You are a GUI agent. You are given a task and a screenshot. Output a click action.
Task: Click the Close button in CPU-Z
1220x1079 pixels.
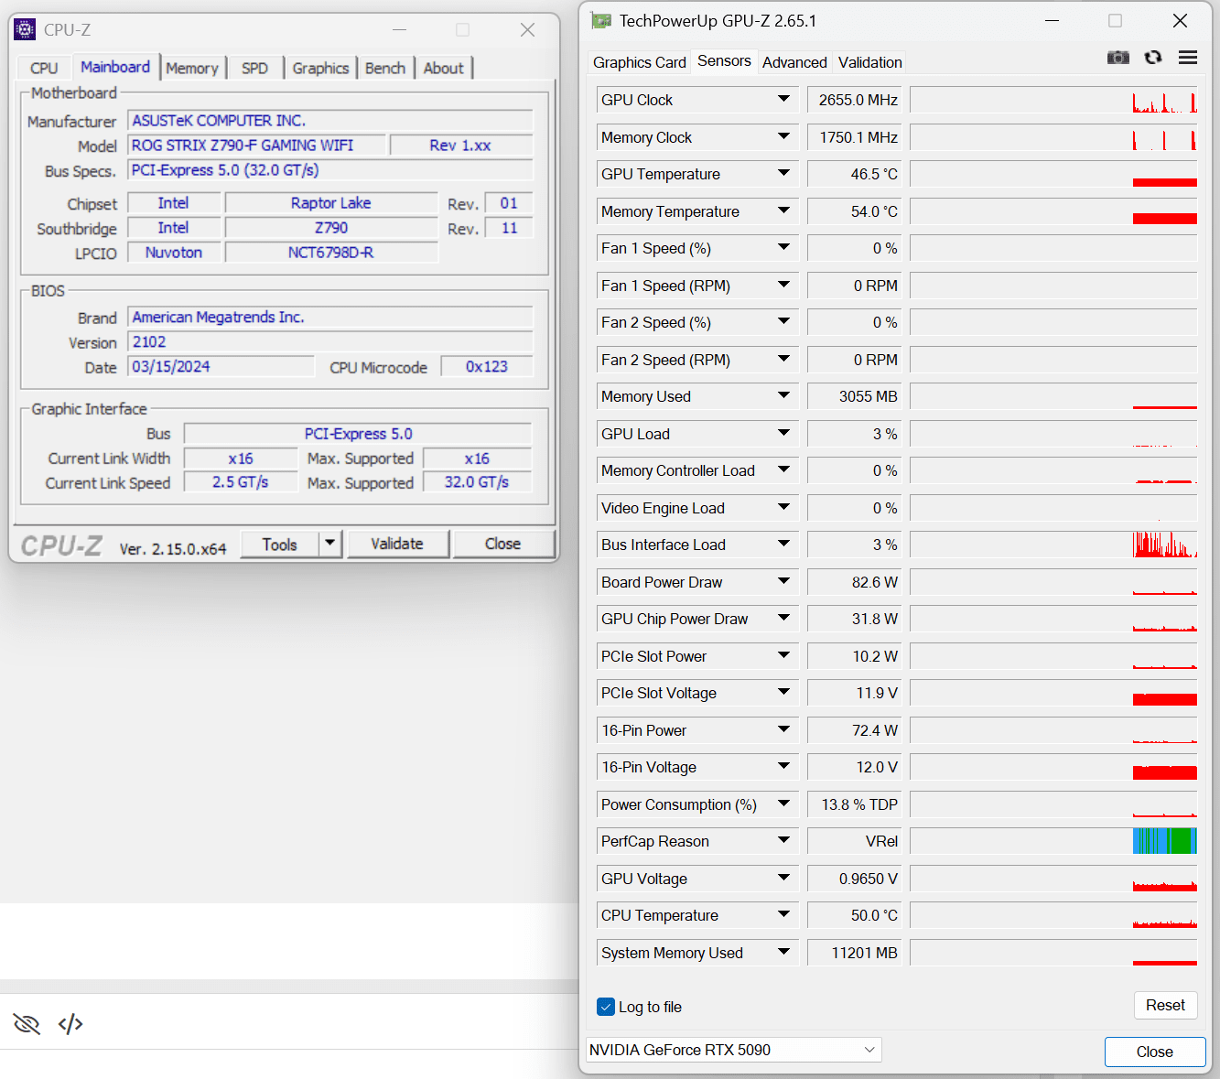click(502, 544)
